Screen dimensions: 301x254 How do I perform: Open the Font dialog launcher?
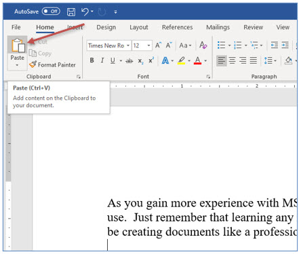208,77
